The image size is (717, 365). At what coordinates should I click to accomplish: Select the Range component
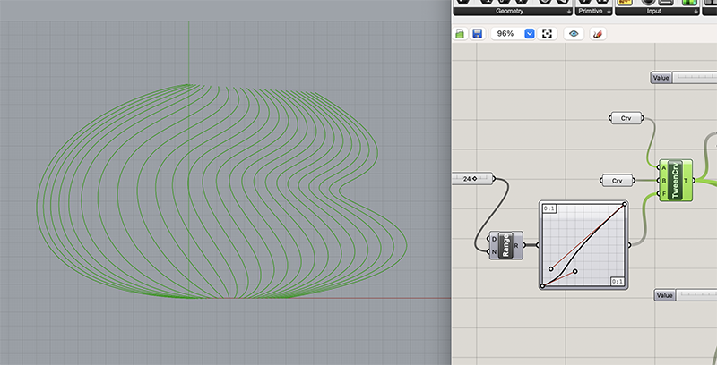(506, 244)
